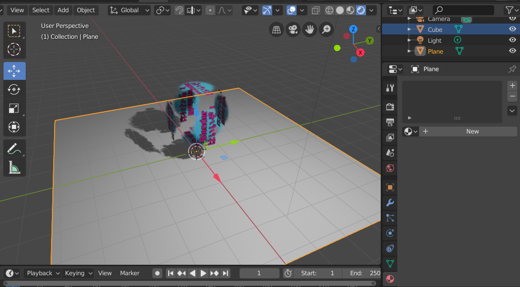Viewport: 520px width, 287px height.
Task: Open the View menu in viewport header
Action: (17, 10)
